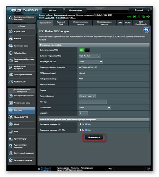Open Quick Internet Setup wizard icon
Image resolution: width=159 pixels, height=177 pixels.
(11, 18)
